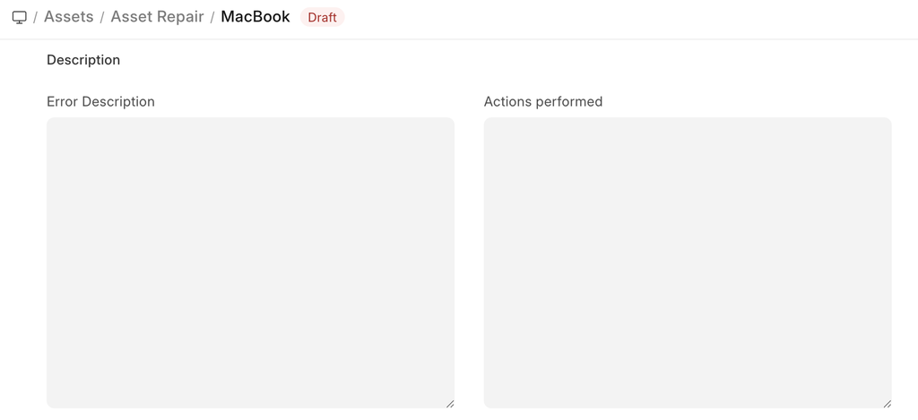Click slash between Assets and Asset Repair
The height and width of the screenshot is (420, 918).
(x=102, y=18)
